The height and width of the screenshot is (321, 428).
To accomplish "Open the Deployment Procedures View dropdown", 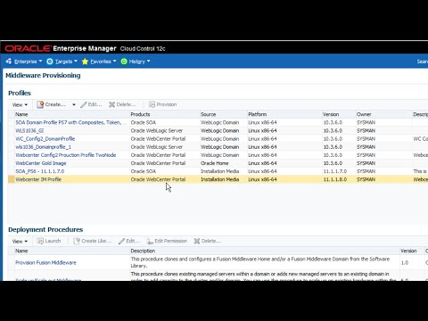I will coord(20,241).
